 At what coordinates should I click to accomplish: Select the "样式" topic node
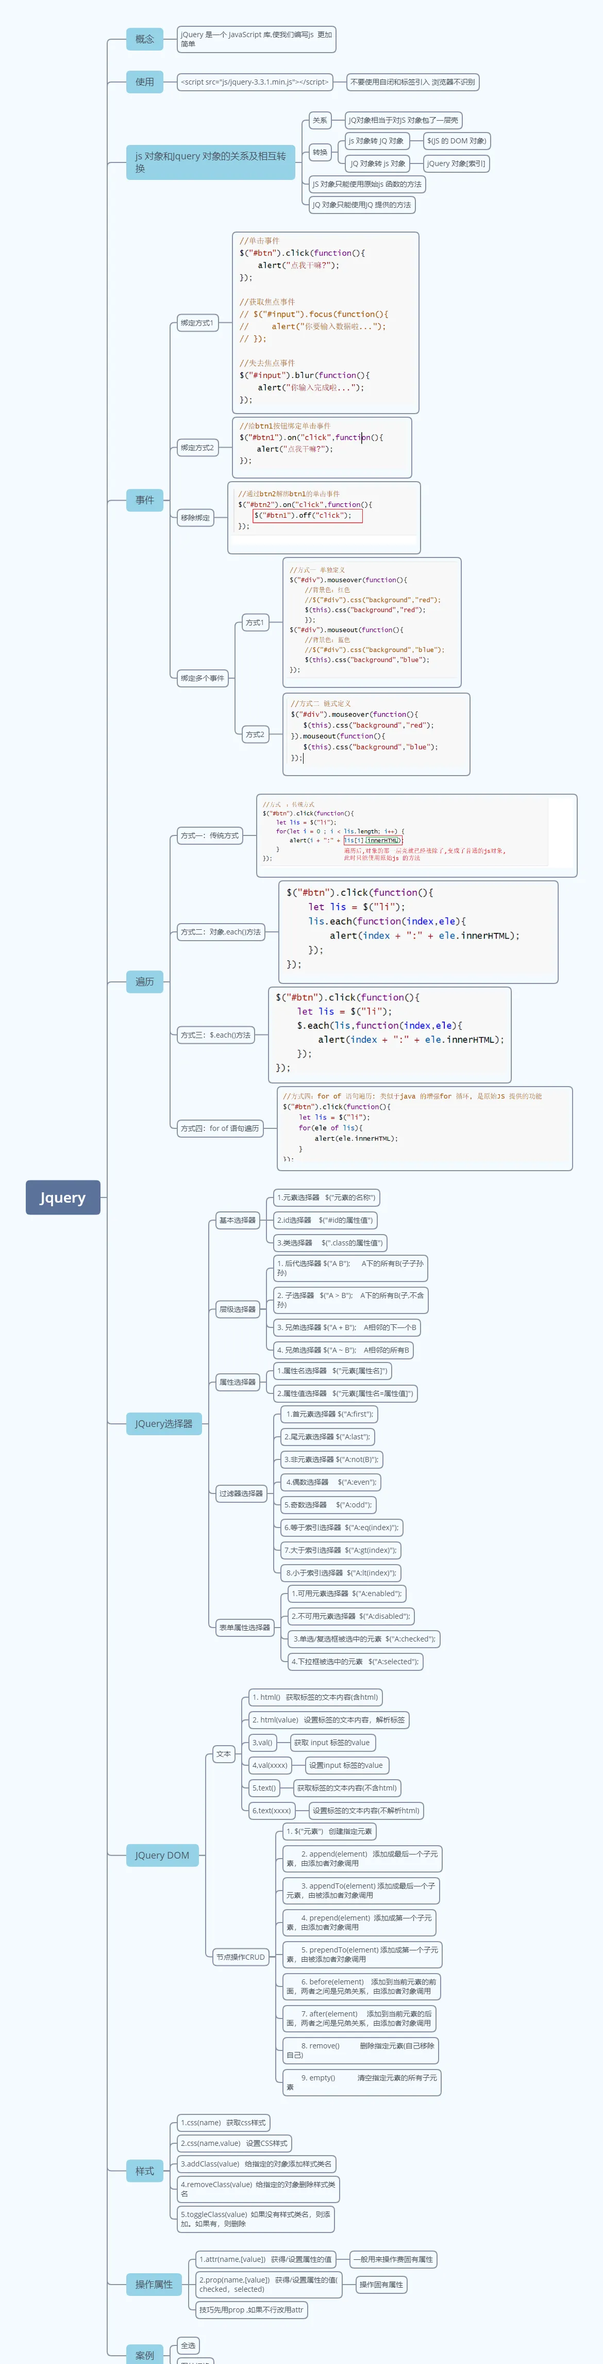(145, 2171)
